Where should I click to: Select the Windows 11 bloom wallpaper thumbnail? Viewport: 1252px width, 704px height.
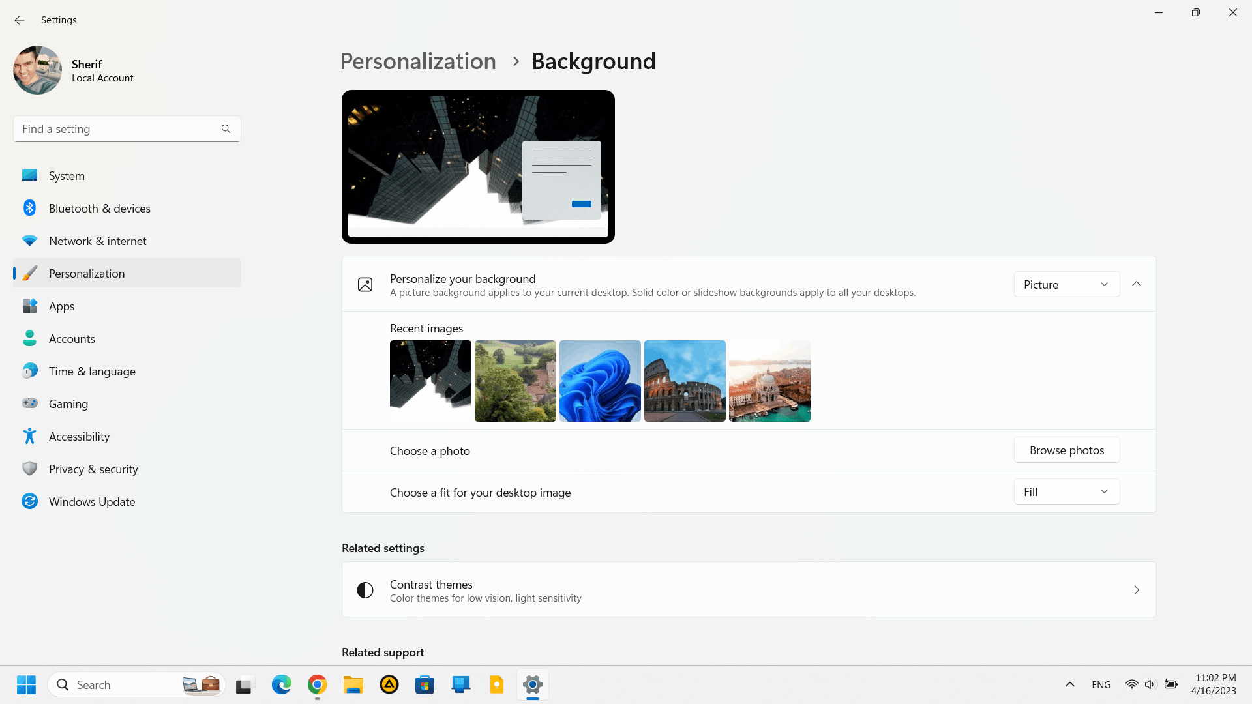(x=600, y=381)
